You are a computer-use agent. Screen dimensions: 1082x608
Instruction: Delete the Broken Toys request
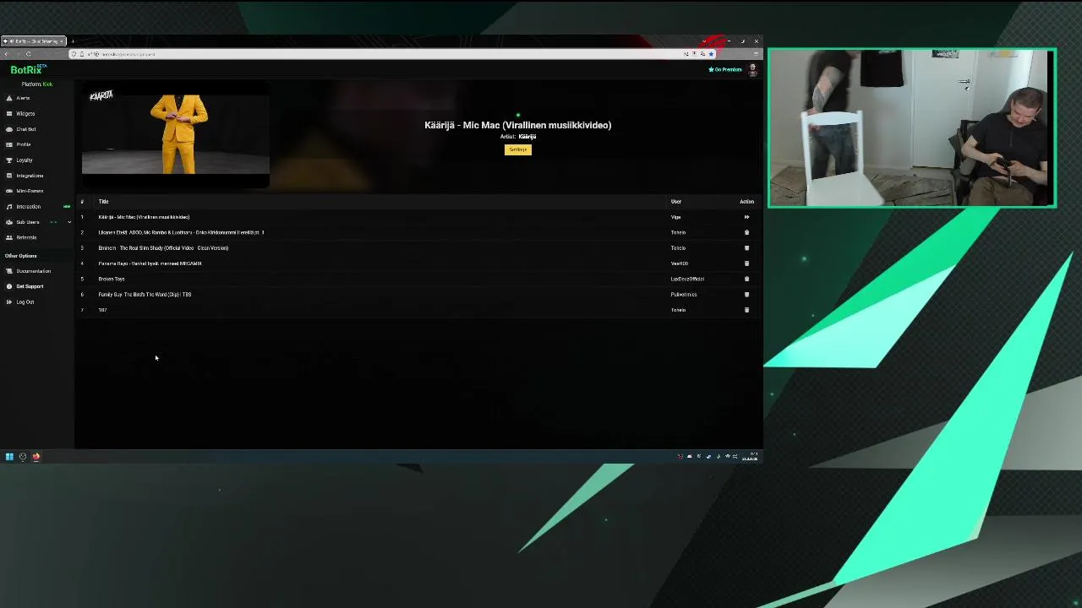coord(746,279)
